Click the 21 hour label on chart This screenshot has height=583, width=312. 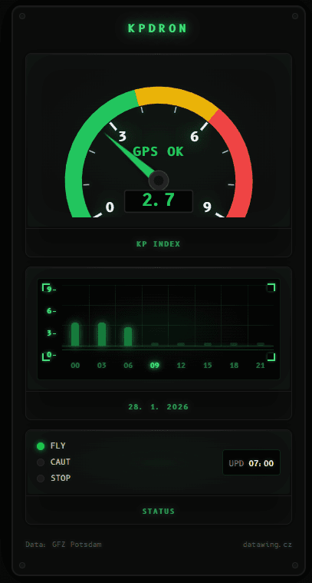(x=261, y=365)
